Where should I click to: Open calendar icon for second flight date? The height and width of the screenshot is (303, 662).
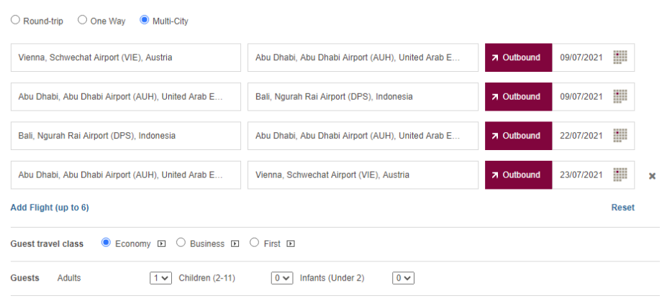click(620, 96)
